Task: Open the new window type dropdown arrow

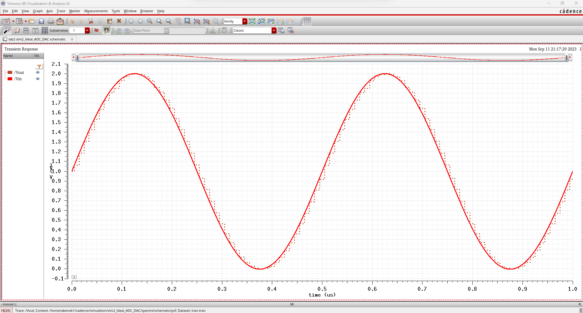Action: click(x=13, y=21)
